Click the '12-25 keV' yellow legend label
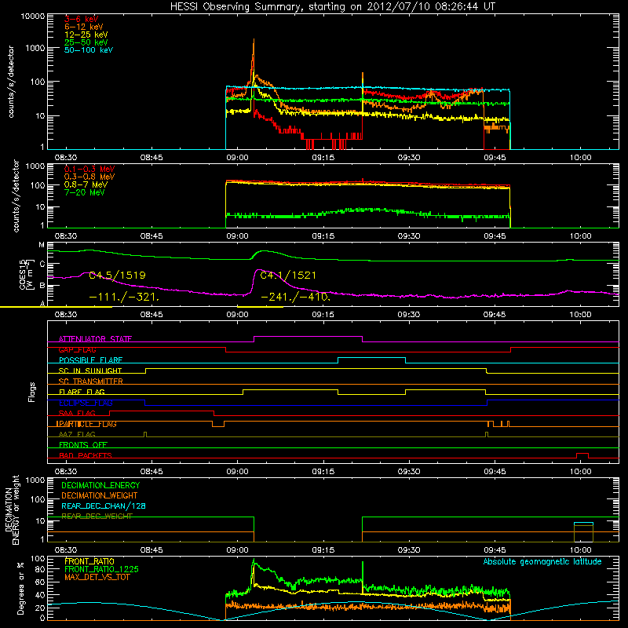 86,35
